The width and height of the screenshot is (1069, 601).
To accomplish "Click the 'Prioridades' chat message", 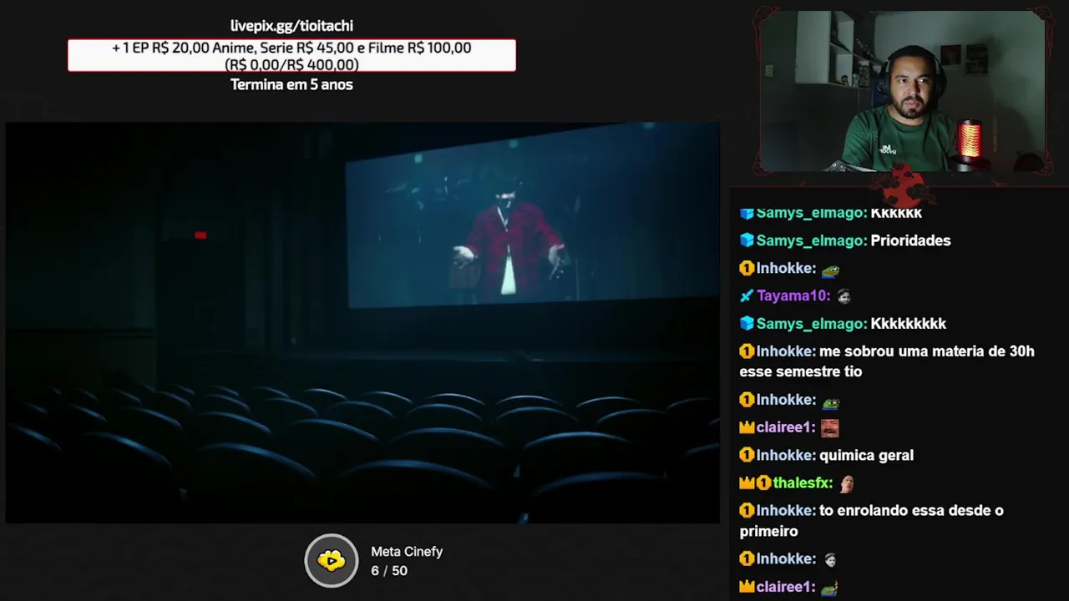I will click(x=910, y=240).
